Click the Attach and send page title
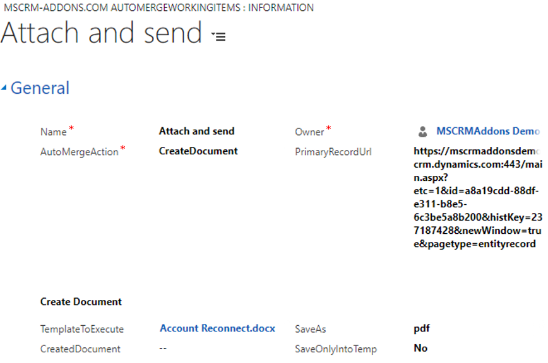This screenshot has height=363, width=548. (102, 33)
